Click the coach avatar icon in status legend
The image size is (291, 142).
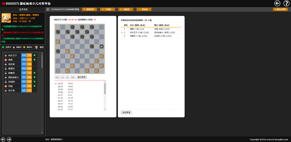pyautogui.click(x=36, y=47)
